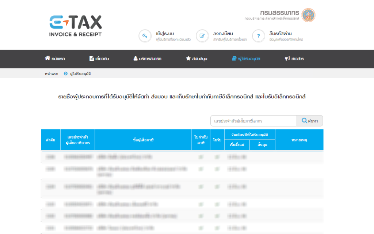
Task: Click the Revenue Department seal emblem
Action: point(310,15)
